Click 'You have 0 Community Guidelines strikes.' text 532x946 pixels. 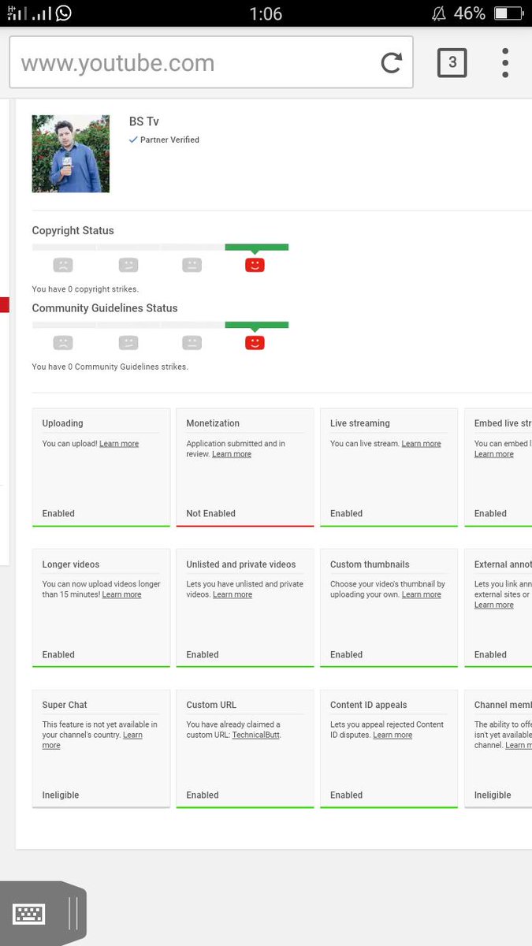coord(110,367)
